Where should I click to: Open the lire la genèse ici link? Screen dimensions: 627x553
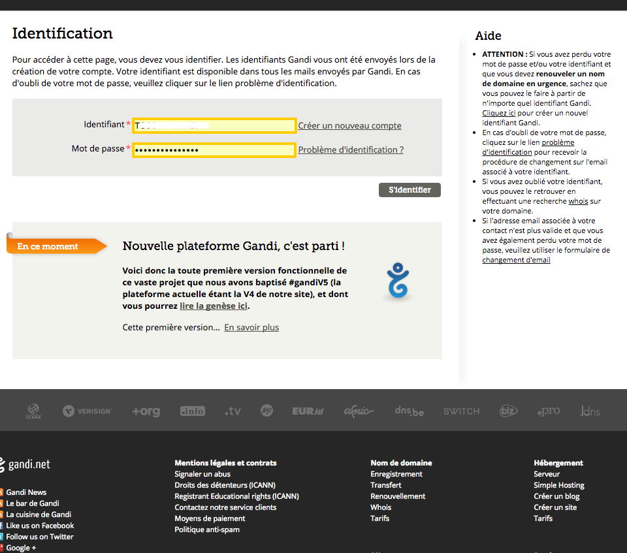coord(214,306)
